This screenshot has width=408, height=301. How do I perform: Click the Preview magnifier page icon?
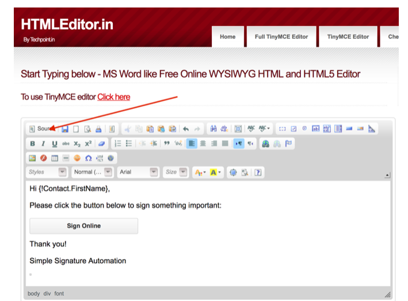coord(87,129)
